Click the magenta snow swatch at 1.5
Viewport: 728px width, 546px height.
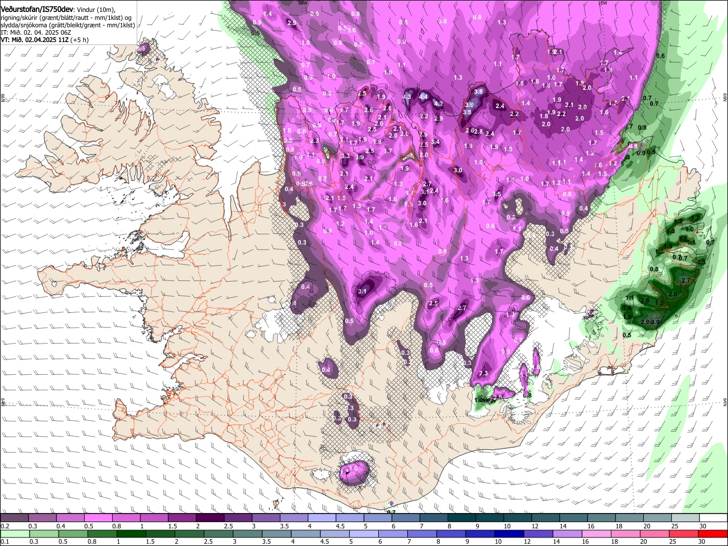pos(181,518)
